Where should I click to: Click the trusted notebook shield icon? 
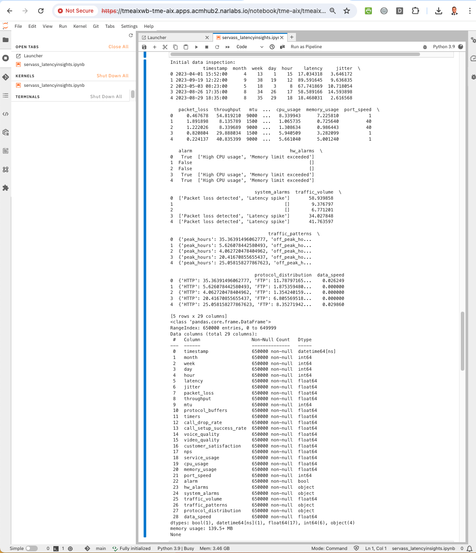[x=356, y=548]
